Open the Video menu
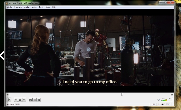The height and width of the screenshot is (110, 181). [x=34, y=7]
